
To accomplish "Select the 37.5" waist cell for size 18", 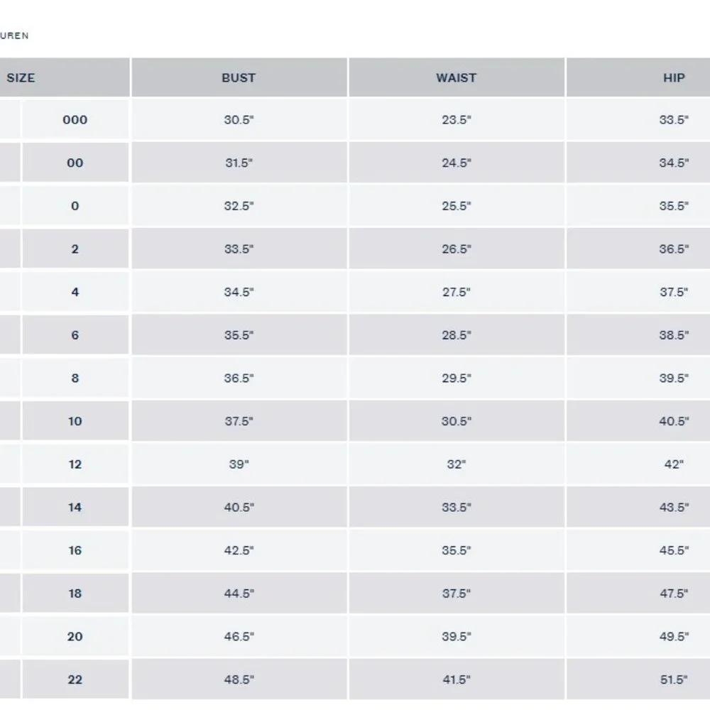I will 456,594.
